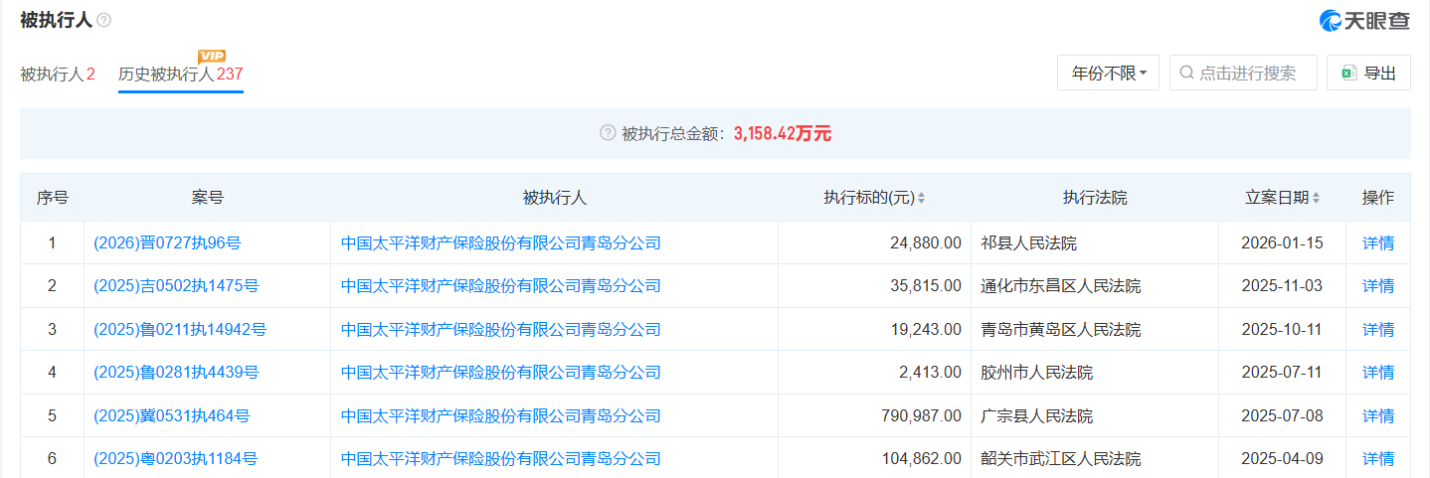Open case (2026)晋0727执96号
The height and width of the screenshot is (478, 1430).
[x=167, y=242]
